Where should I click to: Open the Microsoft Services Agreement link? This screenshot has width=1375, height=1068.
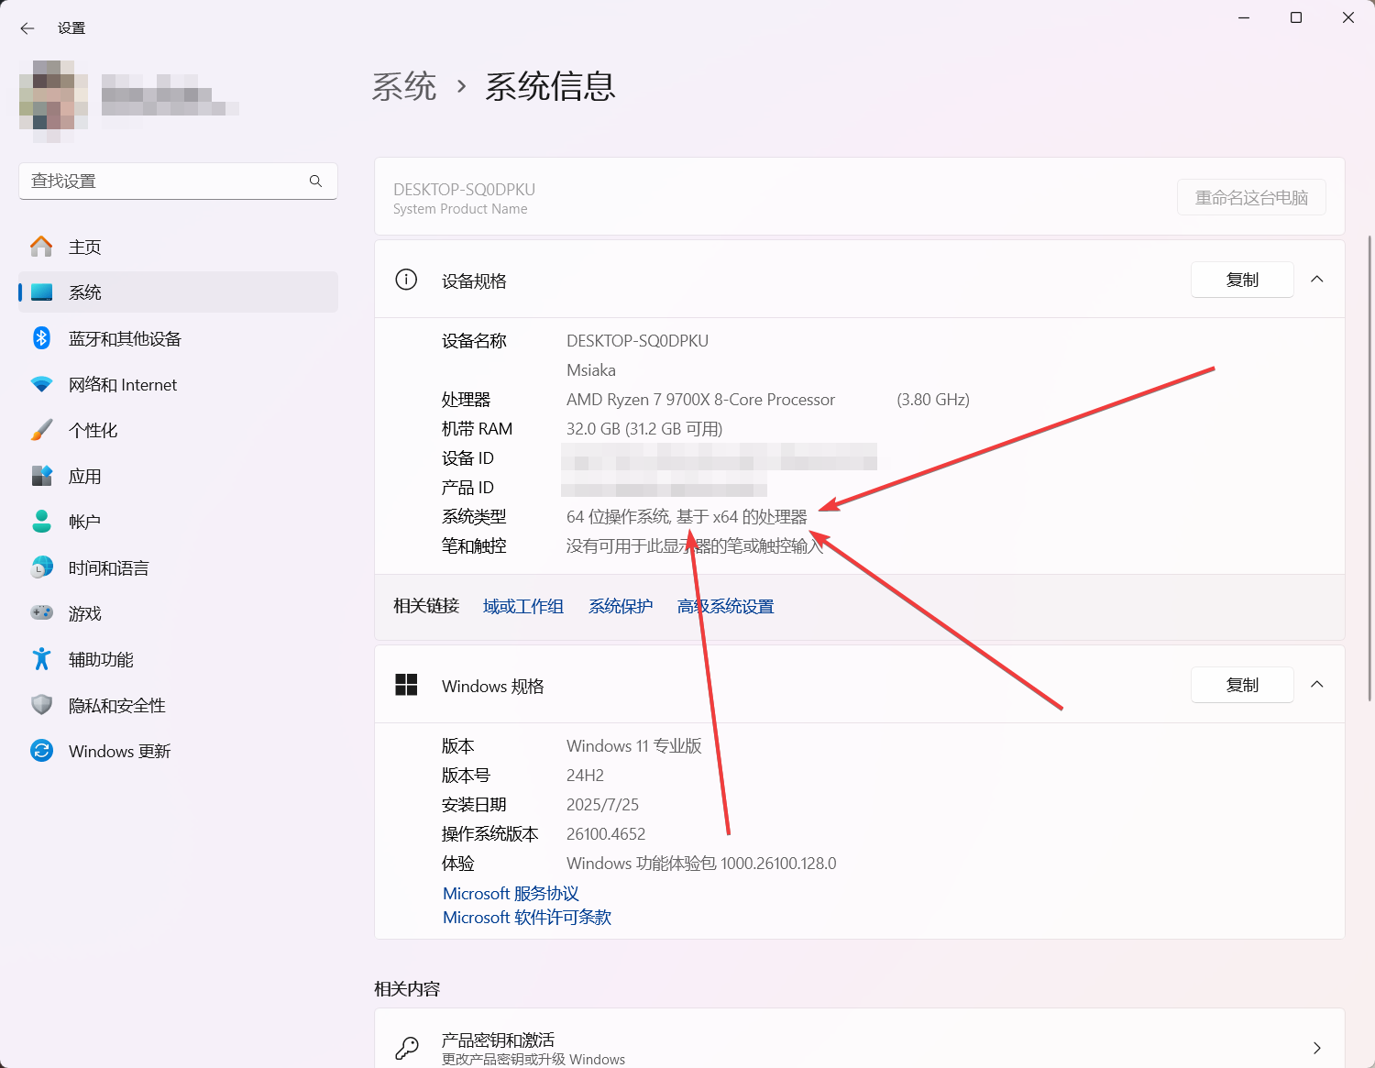511,894
